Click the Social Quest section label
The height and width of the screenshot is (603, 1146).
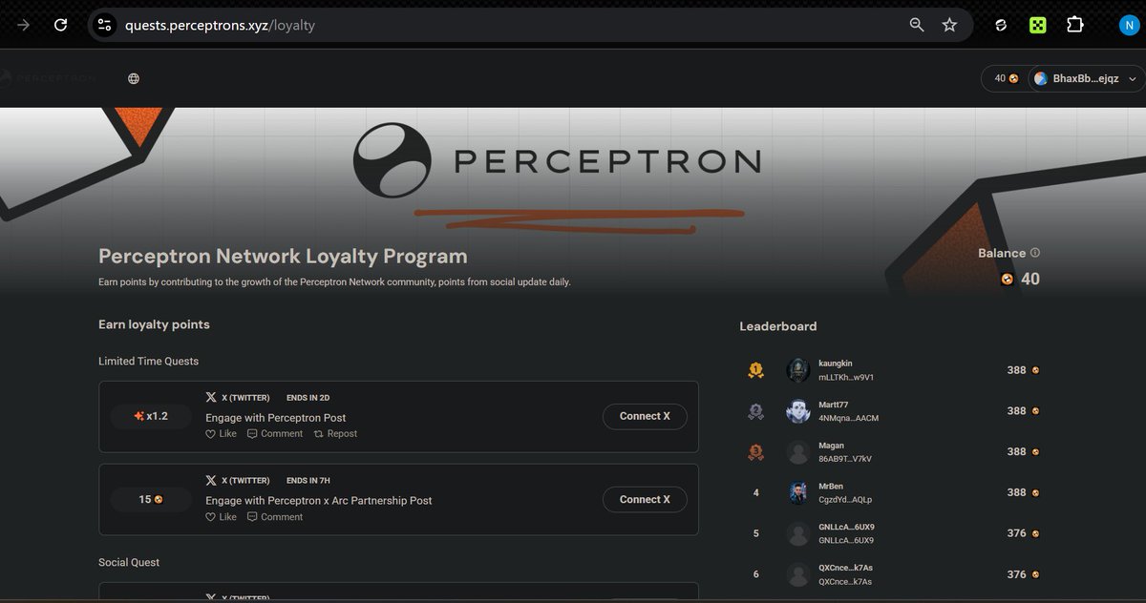(129, 563)
